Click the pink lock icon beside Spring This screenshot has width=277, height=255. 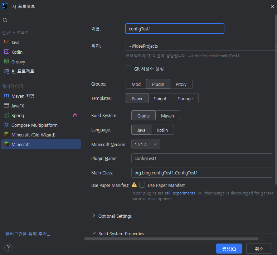[75, 115]
